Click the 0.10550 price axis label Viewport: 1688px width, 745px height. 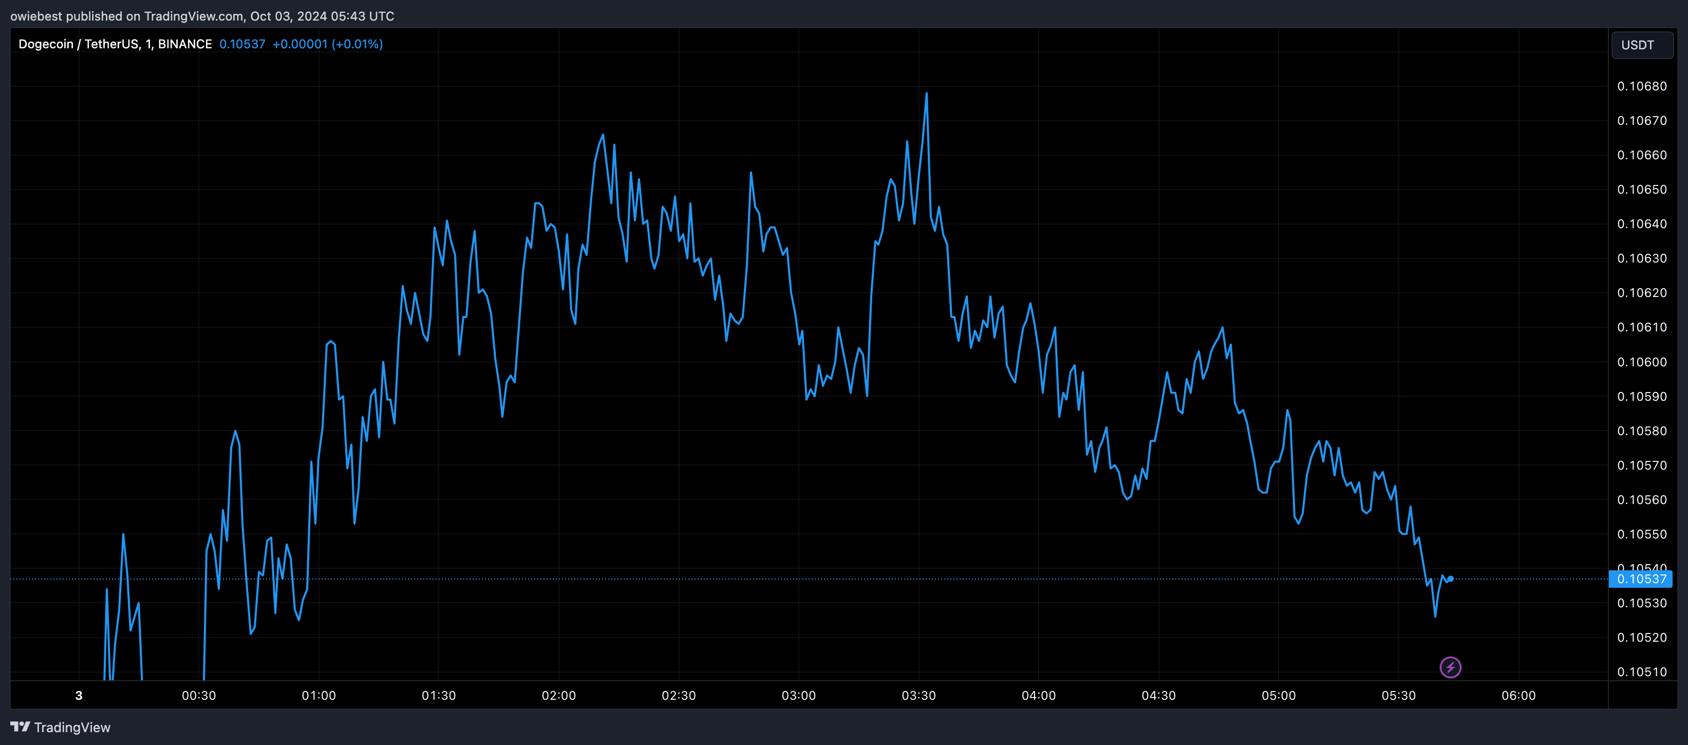click(1641, 534)
